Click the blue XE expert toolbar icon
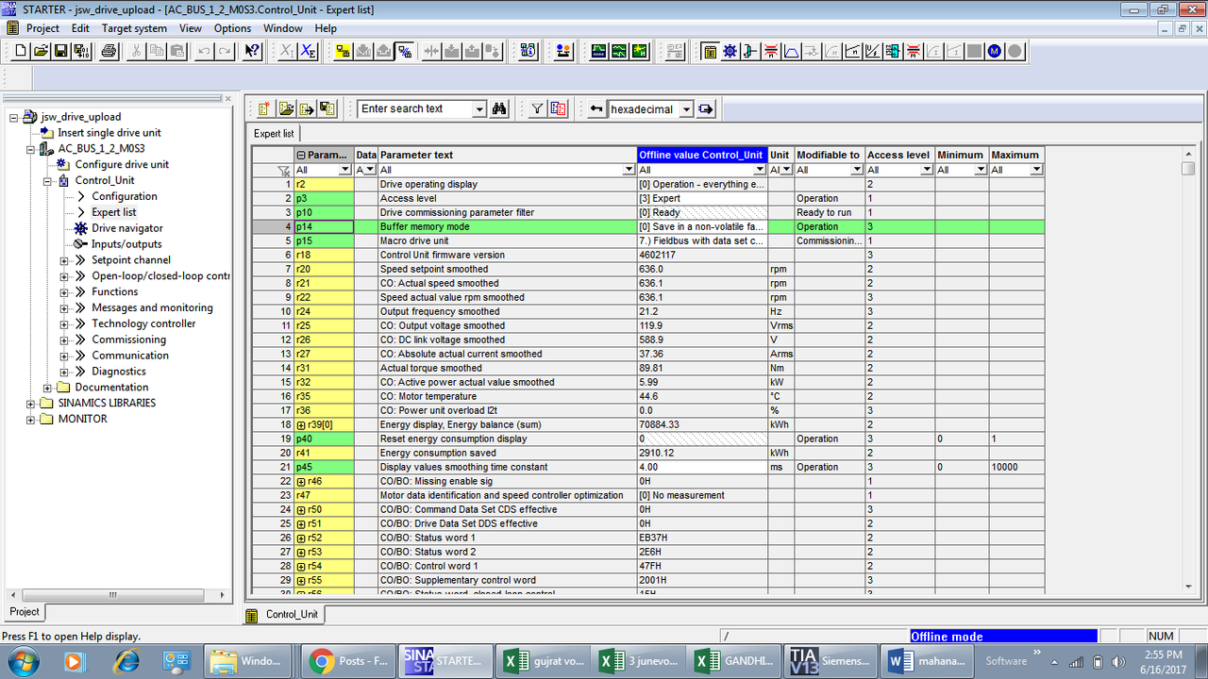The width and height of the screenshot is (1208, 679). pos(308,51)
